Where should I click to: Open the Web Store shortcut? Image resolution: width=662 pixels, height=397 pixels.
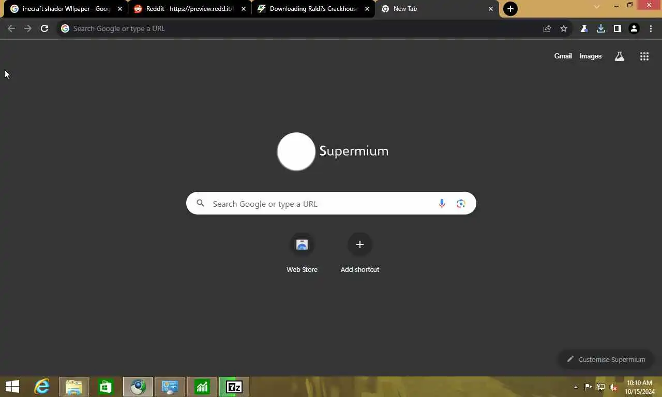(x=302, y=253)
